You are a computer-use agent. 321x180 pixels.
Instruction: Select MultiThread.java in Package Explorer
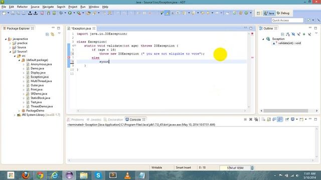[x=41, y=81]
